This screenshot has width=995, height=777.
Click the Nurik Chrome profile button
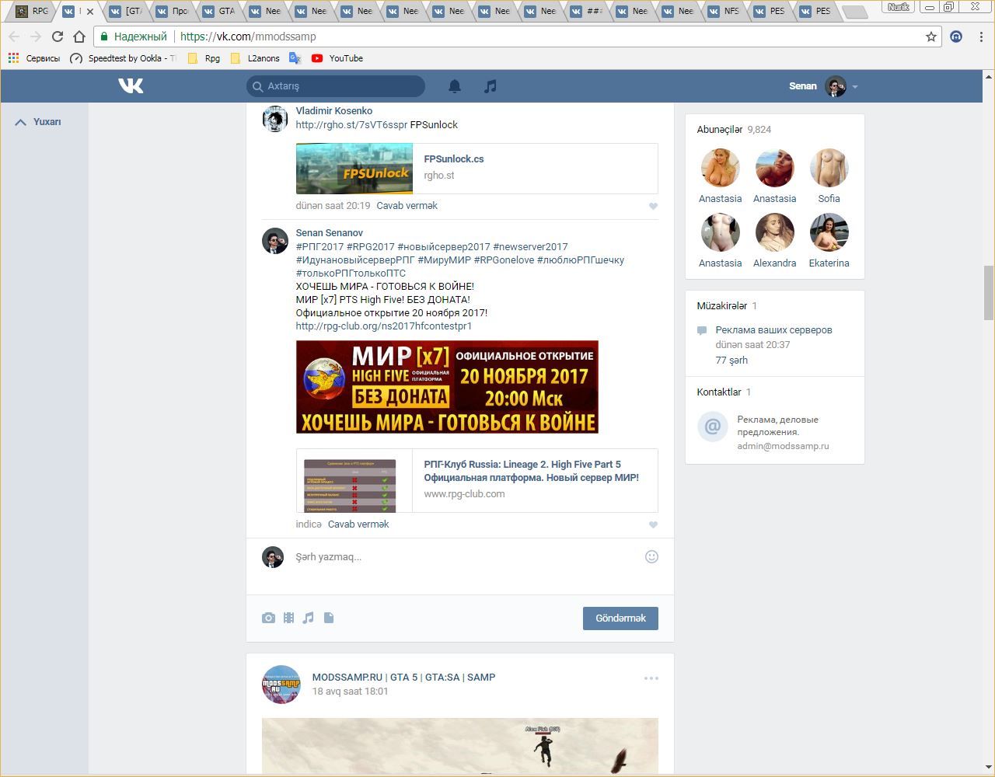899,7
